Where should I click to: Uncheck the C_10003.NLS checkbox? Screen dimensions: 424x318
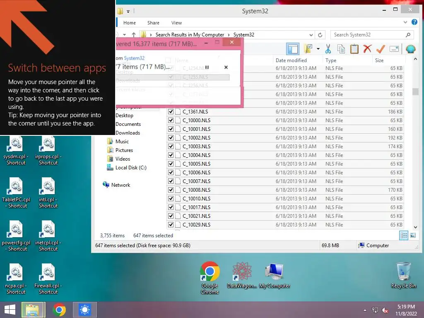click(x=171, y=146)
